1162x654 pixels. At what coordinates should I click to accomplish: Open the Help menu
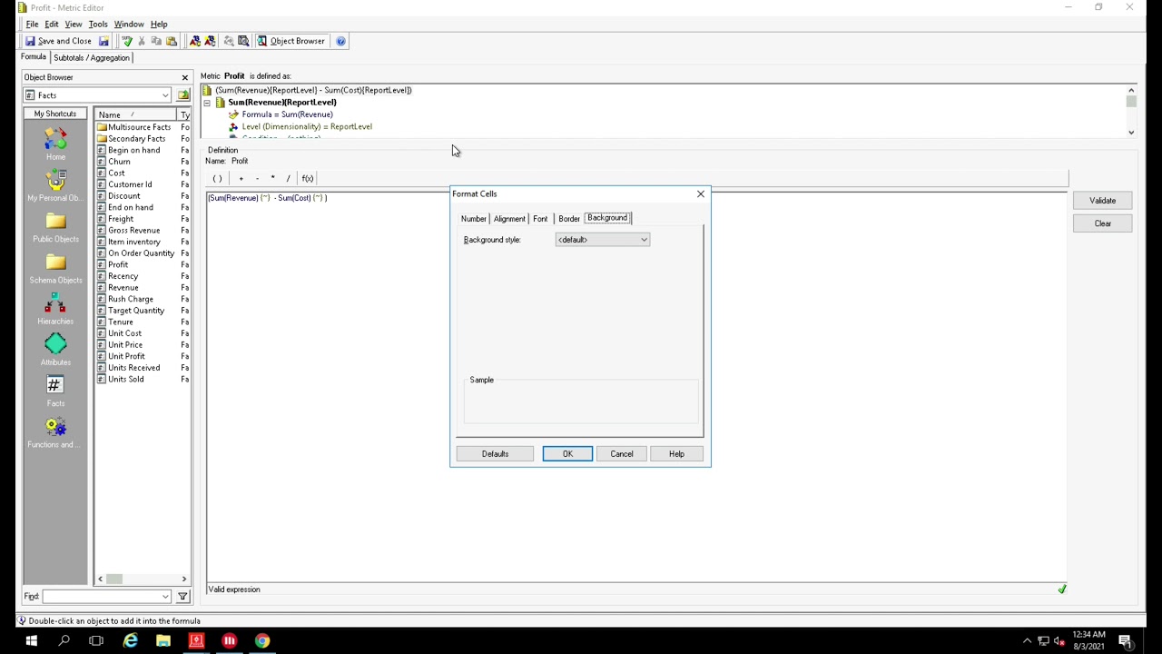tap(159, 25)
